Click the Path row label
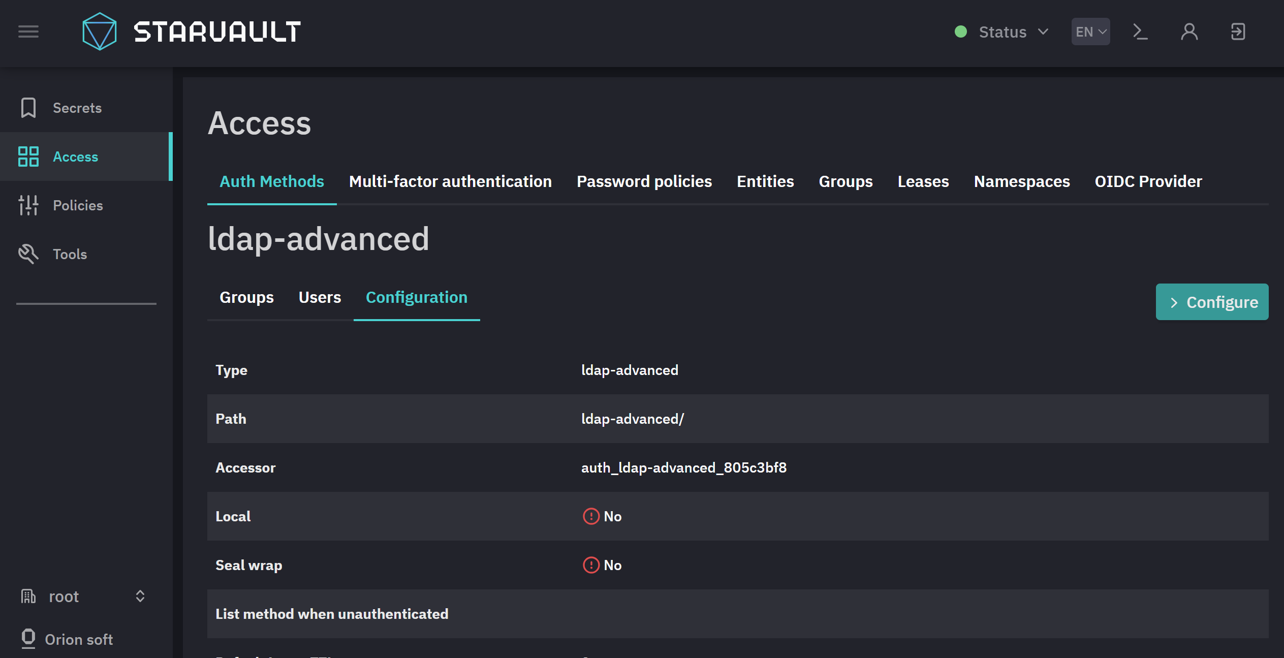 click(231, 419)
